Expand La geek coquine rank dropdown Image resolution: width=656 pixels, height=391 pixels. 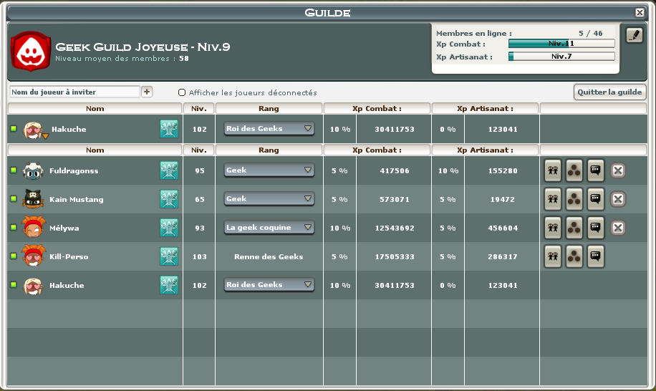(x=269, y=228)
